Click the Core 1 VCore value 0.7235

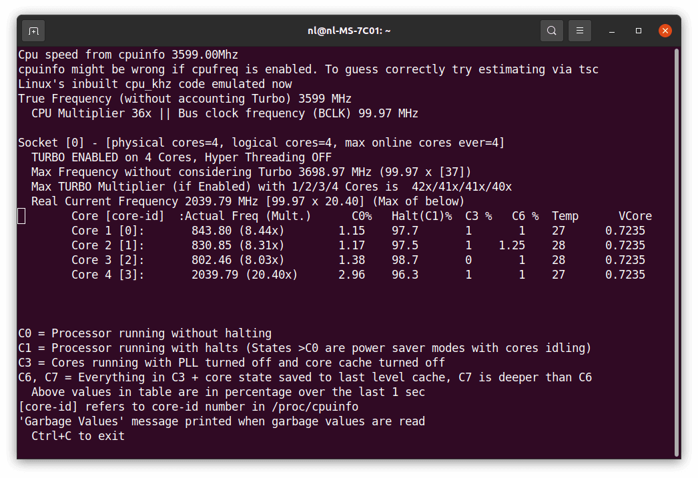pyautogui.click(x=625, y=231)
